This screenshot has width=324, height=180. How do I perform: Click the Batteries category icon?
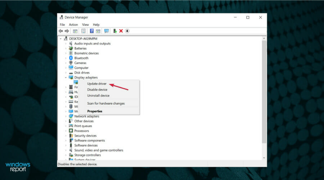coord(71,48)
